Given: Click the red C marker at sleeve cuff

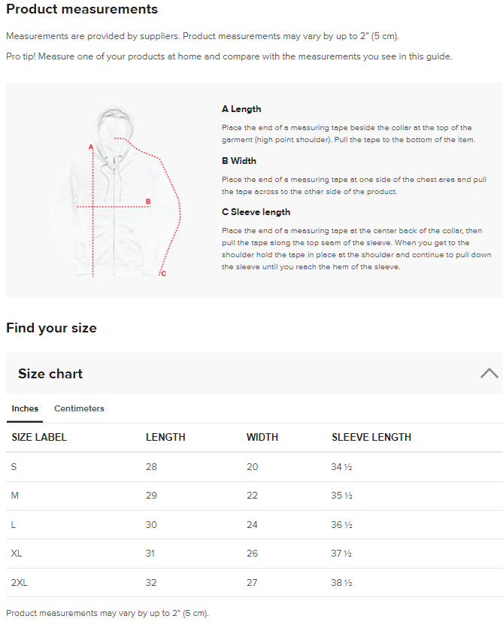Looking at the screenshot, I should pos(163,274).
